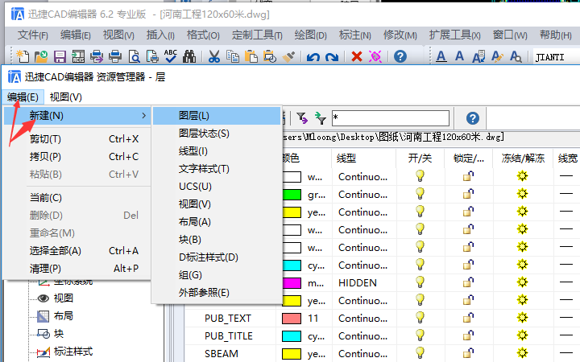Click the red X Delete icon
The height and width of the screenshot is (362, 580).
[357, 56]
